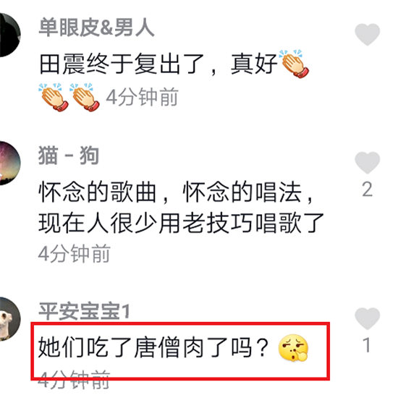Viewport: 398px width, 408px height.
Task: Click the 4分钟前 timestamp under 猫 - 狗's comment
Action: click(x=75, y=253)
